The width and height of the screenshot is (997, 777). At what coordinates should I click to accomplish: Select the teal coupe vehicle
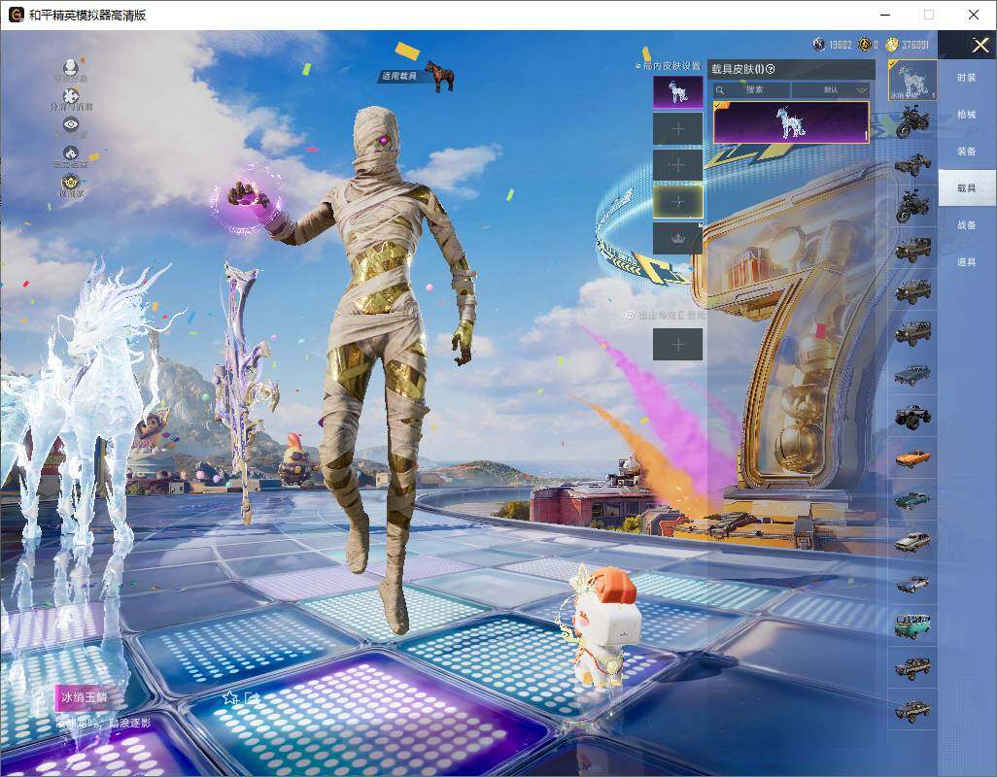(912, 500)
